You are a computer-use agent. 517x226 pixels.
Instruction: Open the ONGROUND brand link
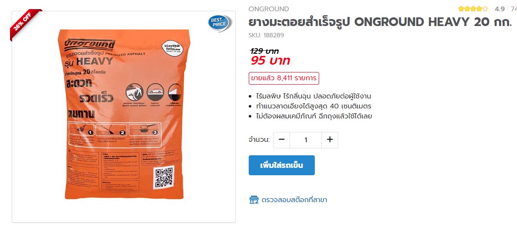pyautogui.click(x=268, y=9)
